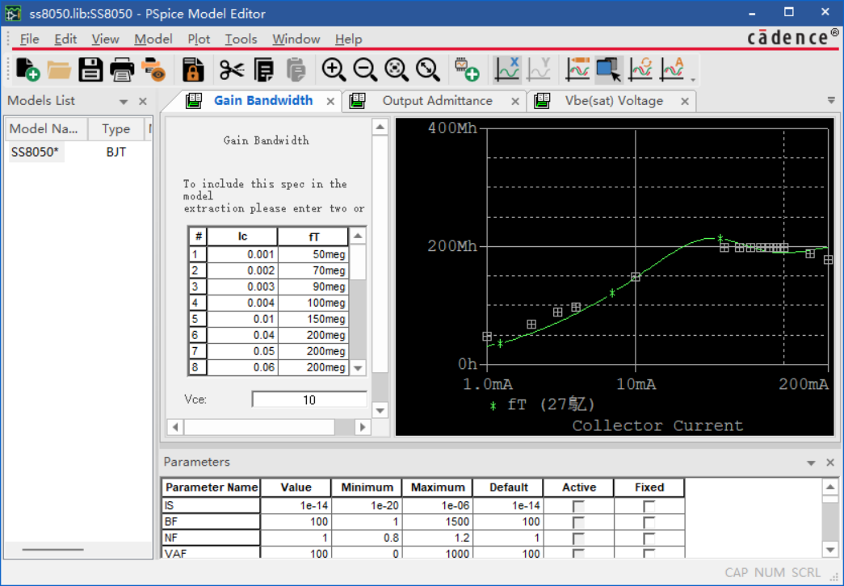Click the spec pane vertical scroll down arrow
This screenshot has height=586, width=844.
(x=380, y=411)
